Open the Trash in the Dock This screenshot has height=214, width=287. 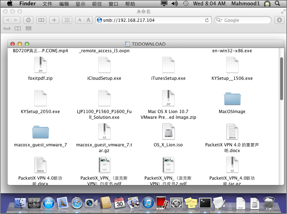coord(269,203)
